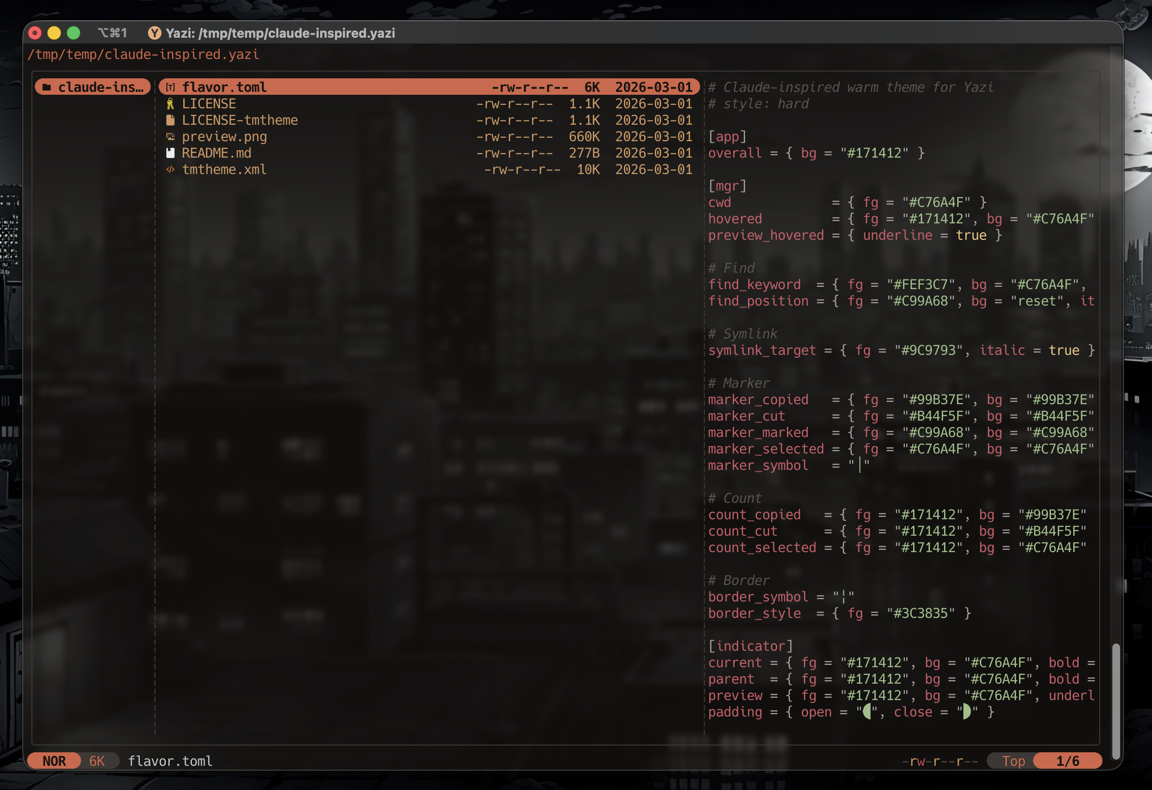This screenshot has height=790, width=1152.
Task: Select the tmtheme.xml file entry
Action: coord(224,170)
